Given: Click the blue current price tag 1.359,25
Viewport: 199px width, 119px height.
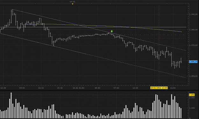Looking at the screenshot, I should 193,62.
